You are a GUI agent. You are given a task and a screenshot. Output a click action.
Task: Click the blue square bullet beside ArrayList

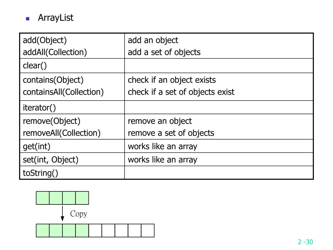[x=28, y=19]
